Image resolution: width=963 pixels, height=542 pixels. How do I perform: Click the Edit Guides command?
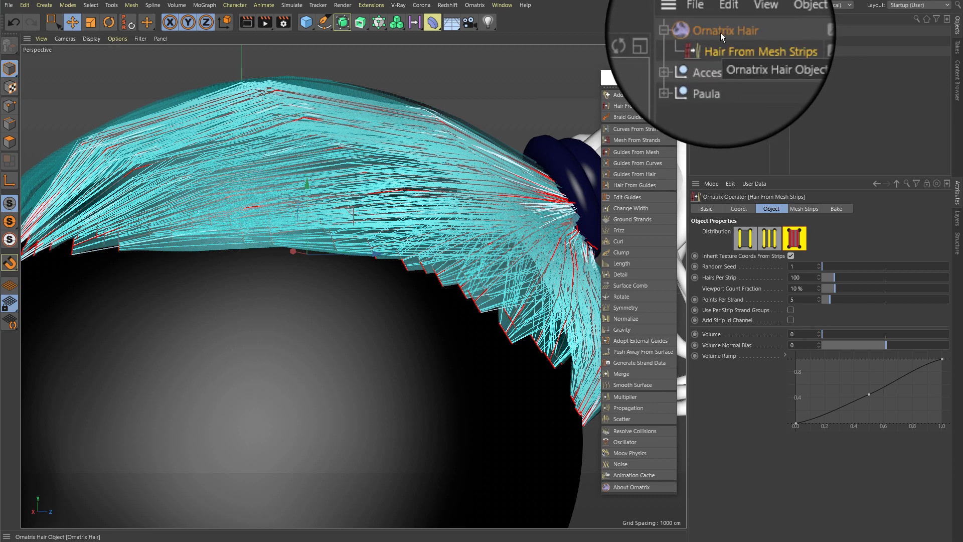(638, 197)
